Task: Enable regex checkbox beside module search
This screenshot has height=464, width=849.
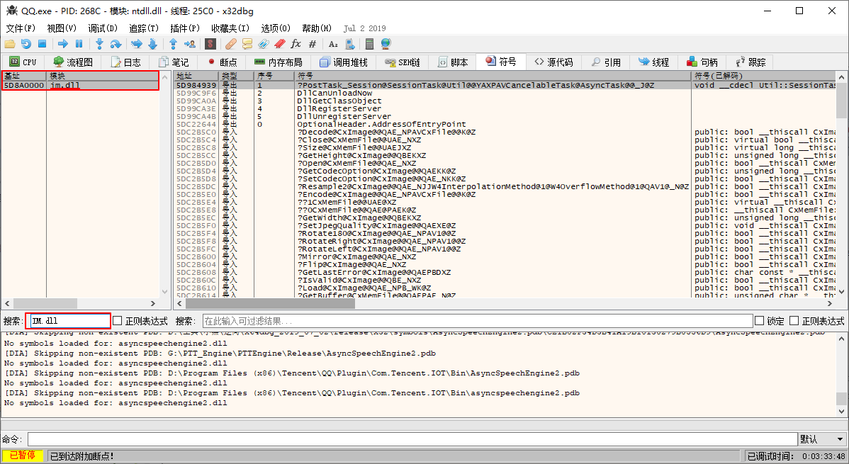Action: click(x=118, y=321)
